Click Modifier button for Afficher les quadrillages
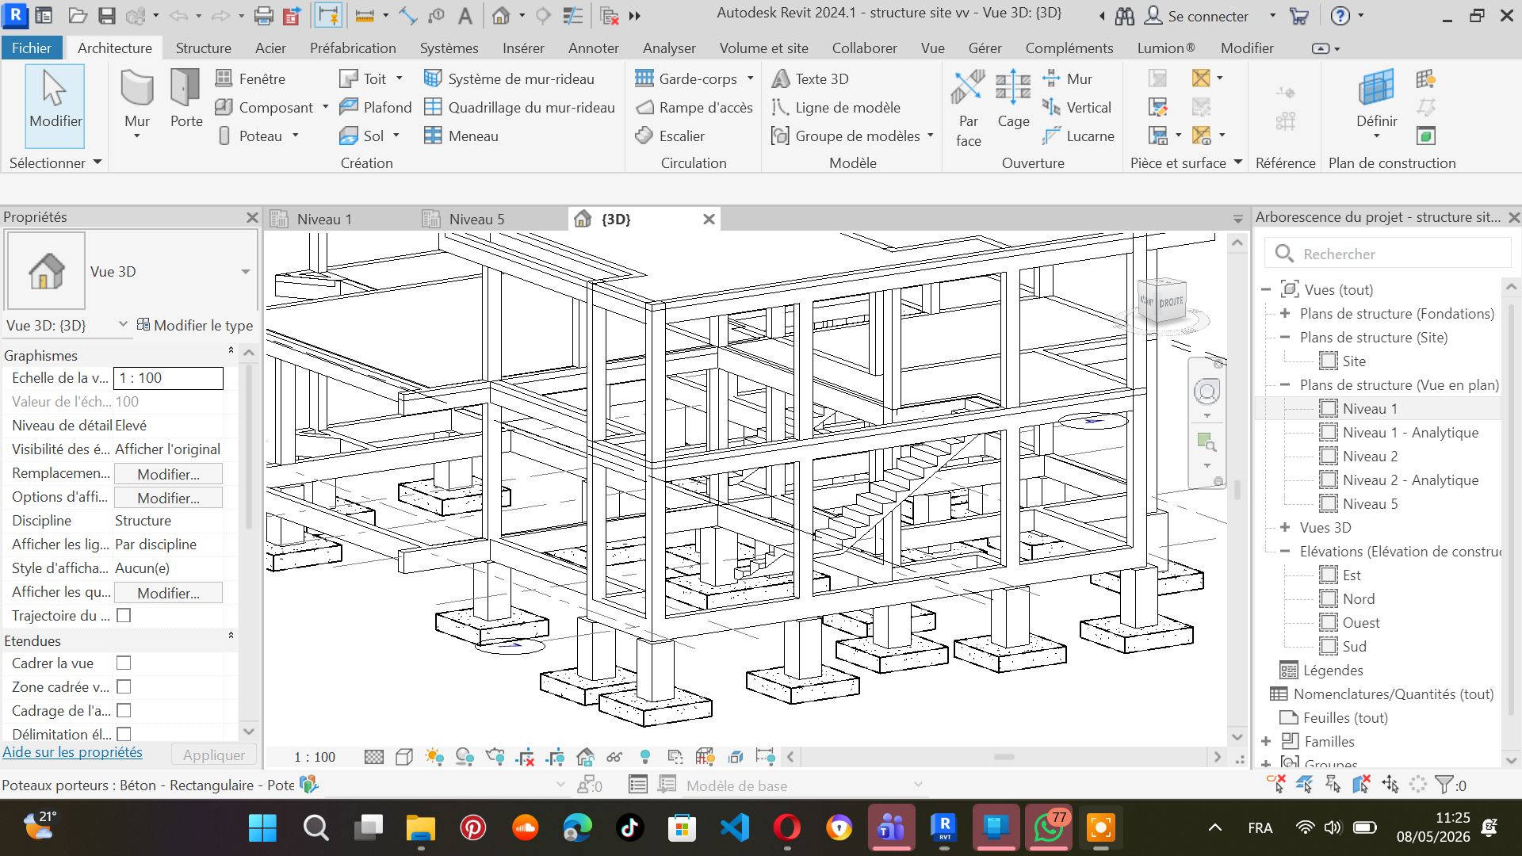Screen dimensions: 1522x856 click(168, 593)
